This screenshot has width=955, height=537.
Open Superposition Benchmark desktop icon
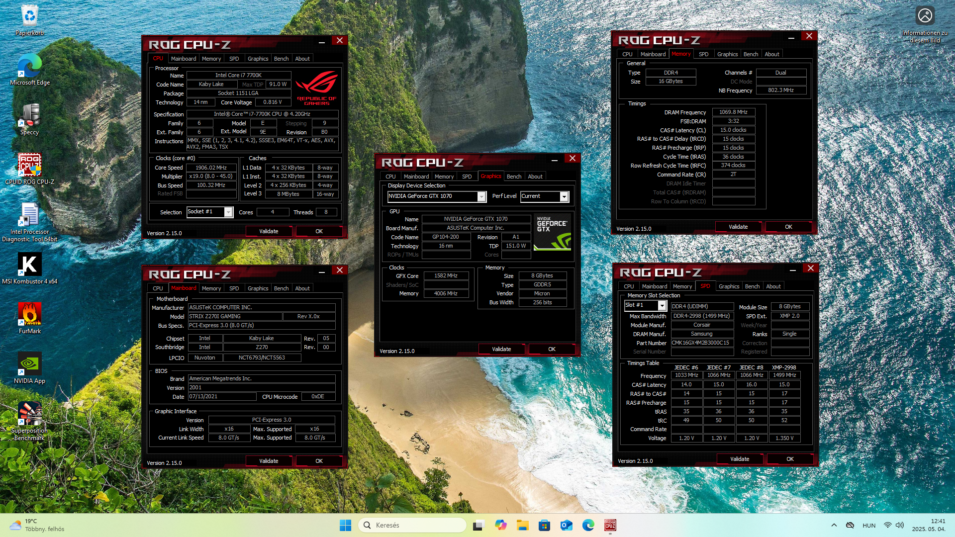point(30,421)
